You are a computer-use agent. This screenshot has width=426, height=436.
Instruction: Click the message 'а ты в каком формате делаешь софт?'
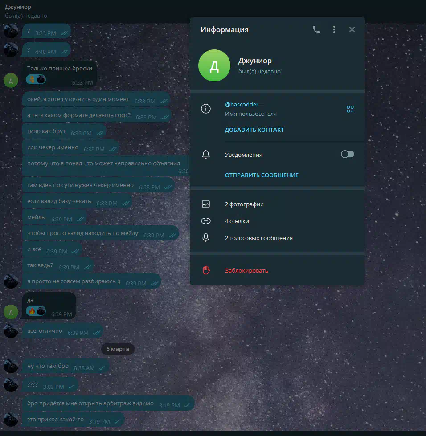[x=97, y=115]
